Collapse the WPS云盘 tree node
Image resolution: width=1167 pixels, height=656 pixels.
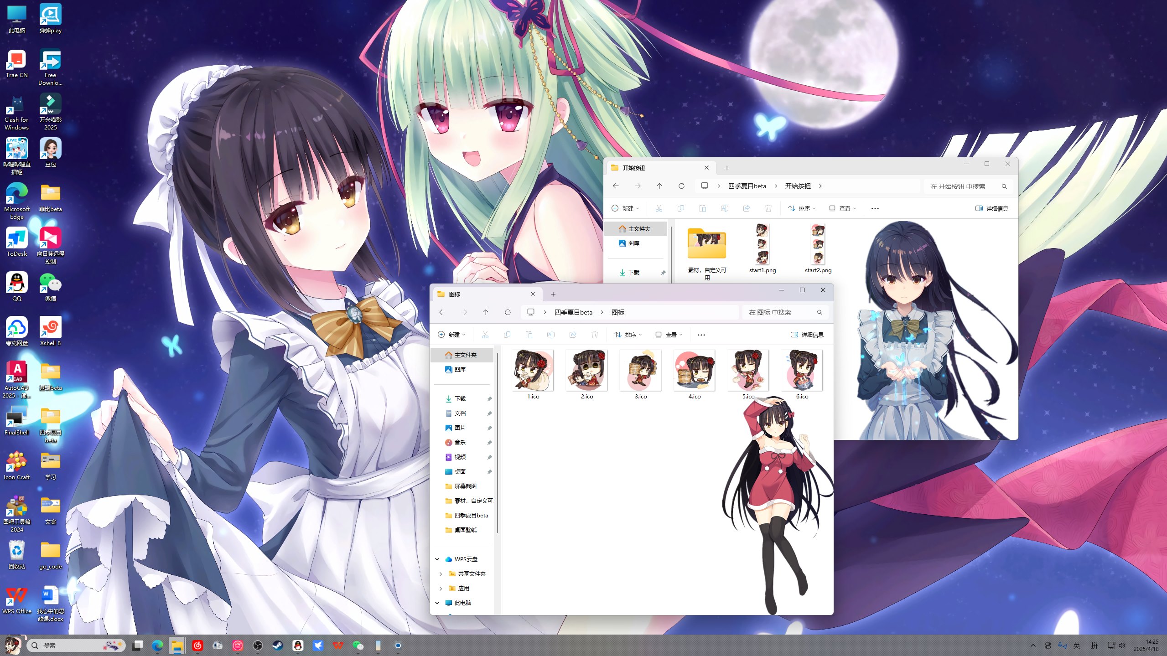coord(437,559)
